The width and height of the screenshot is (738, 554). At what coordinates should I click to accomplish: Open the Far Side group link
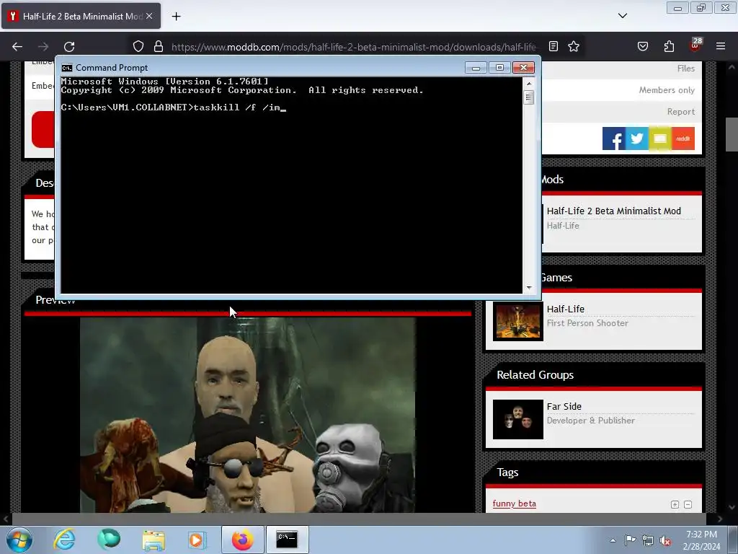pos(564,406)
